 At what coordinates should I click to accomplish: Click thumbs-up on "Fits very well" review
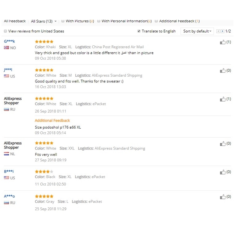pyautogui.click(x=223, y=144)
